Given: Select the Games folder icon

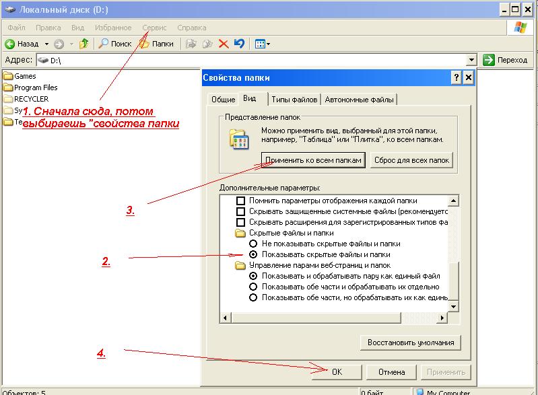Looking at the screenshot, I should 8,76.
